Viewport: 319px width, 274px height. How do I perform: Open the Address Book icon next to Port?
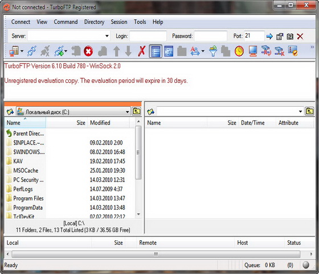290,37
